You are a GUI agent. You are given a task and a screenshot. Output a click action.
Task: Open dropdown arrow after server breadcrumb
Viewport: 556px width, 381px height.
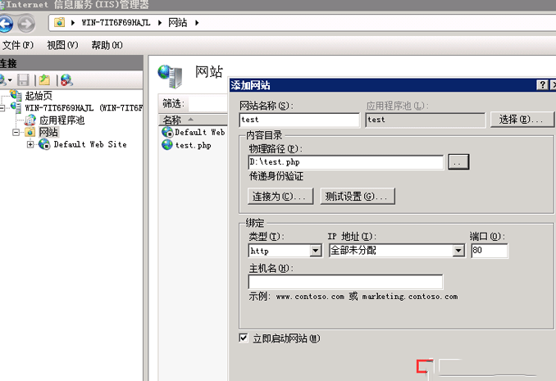point(160,23)
